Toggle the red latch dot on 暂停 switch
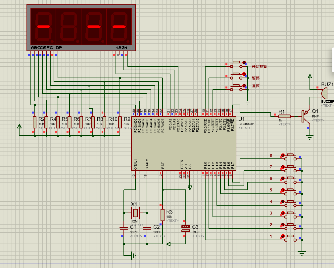Image resolution: width=334 pixels, height=268 pixels. [244, 74]
